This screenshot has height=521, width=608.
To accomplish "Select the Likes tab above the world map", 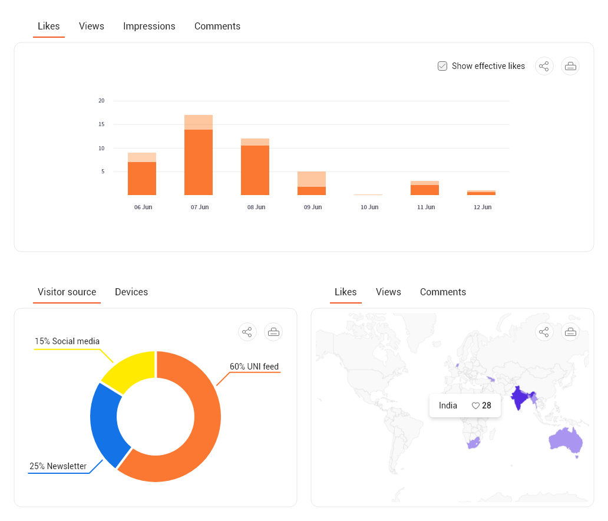I will (x=345, y=292).
